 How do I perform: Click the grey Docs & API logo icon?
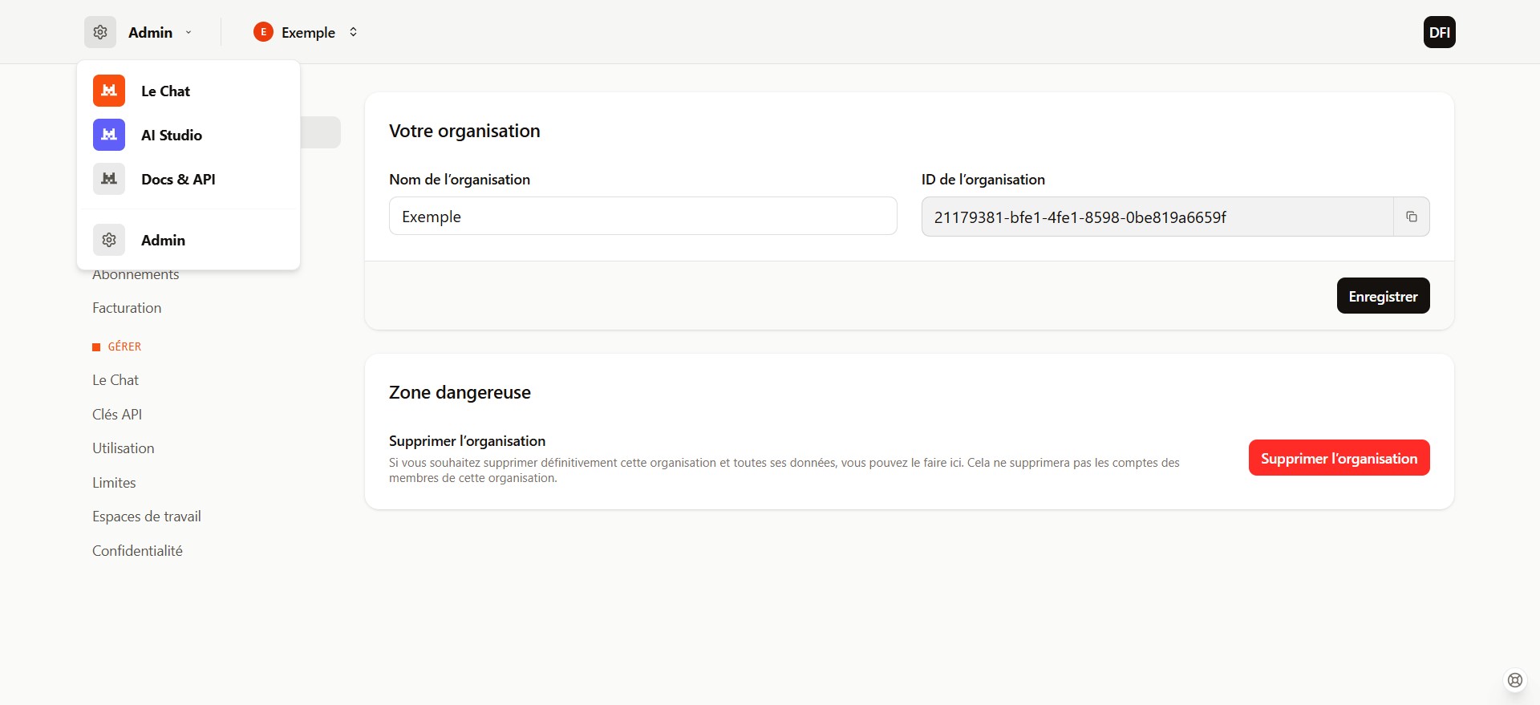(109, 179)
